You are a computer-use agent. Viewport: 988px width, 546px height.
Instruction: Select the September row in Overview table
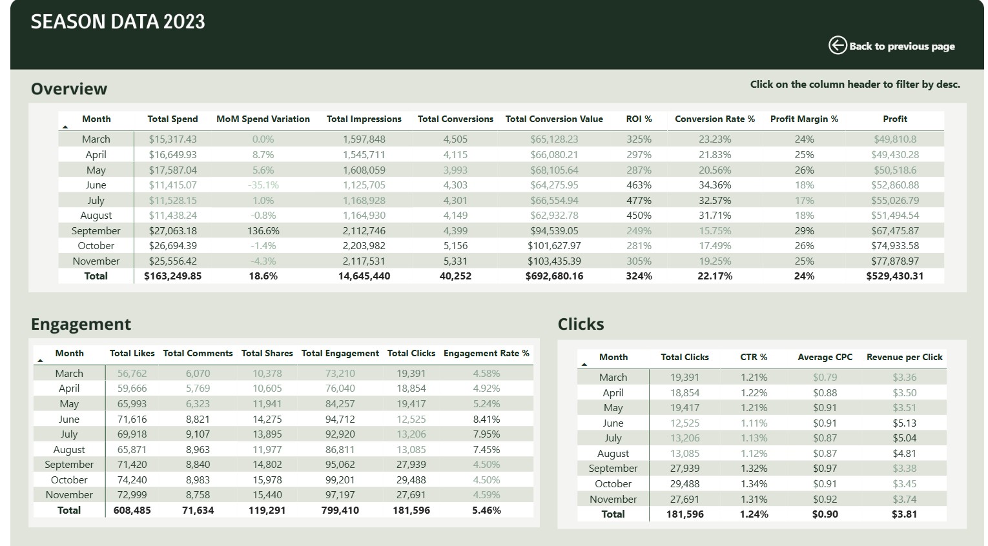(96, 230)
